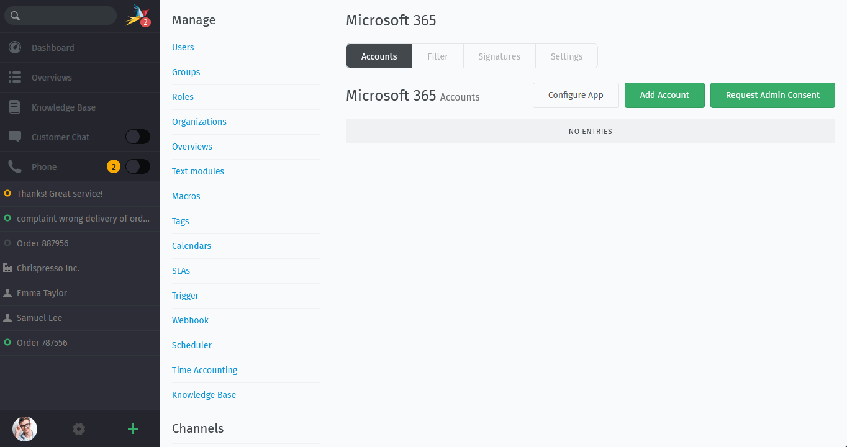Focus the search input field
Image resolution: width=847 pixels, height=447 pixels.
[x=60, y=16]
